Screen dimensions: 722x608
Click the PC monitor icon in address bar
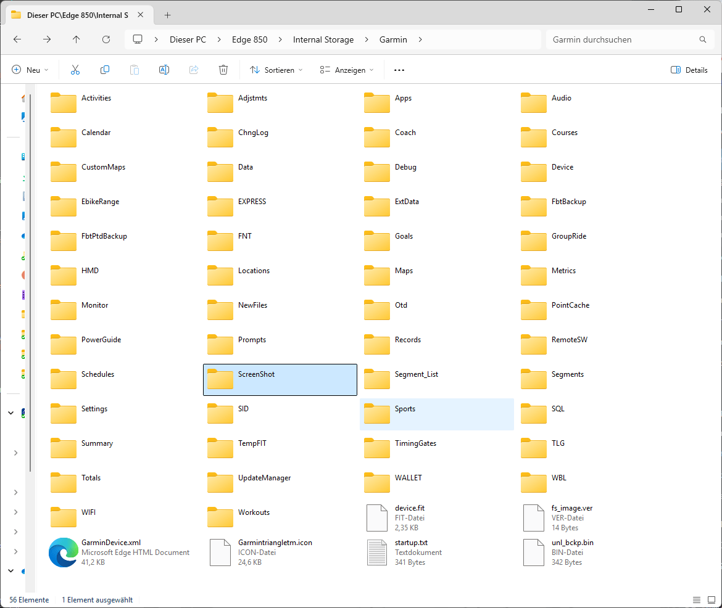point(137,39)
